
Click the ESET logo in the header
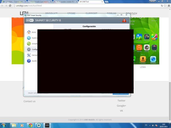pos(30,20)
